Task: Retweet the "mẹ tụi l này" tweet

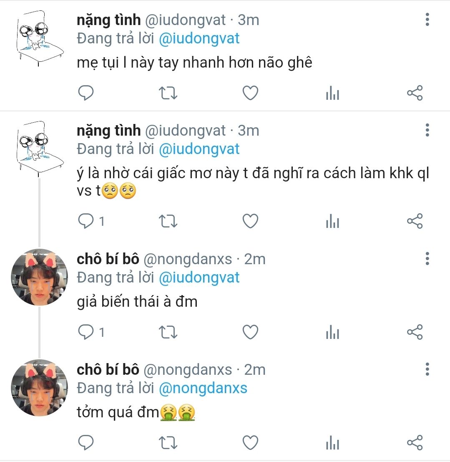Action: [168, 93]
